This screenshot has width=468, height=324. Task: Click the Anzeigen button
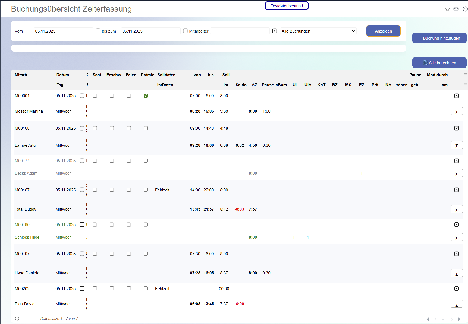383,31
